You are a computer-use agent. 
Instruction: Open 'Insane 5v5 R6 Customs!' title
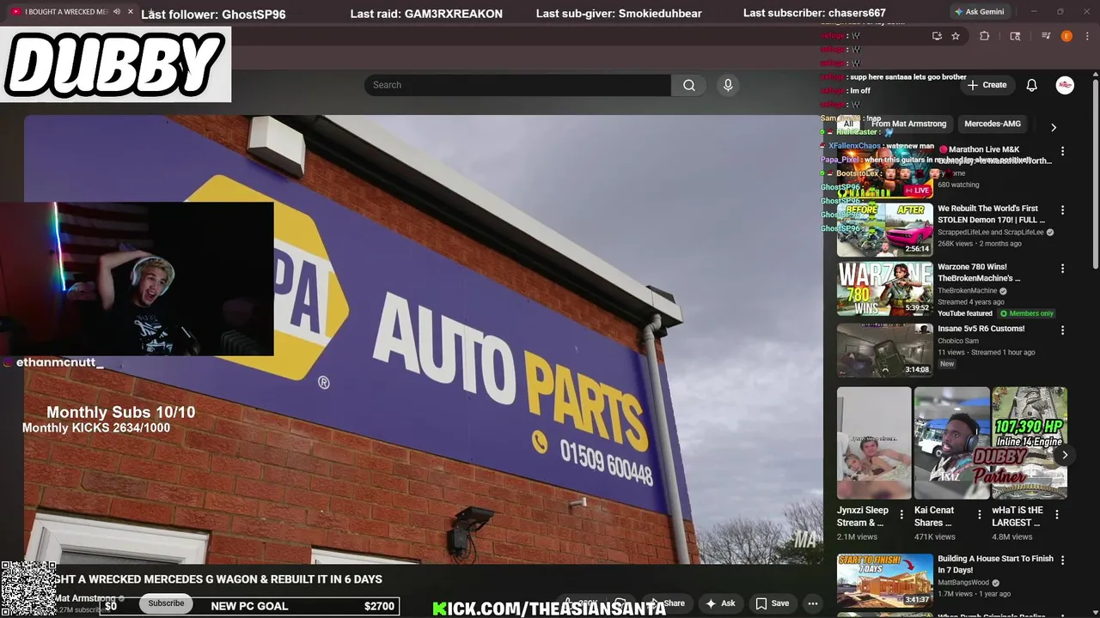pyautogui.click(x=981, y=329)
